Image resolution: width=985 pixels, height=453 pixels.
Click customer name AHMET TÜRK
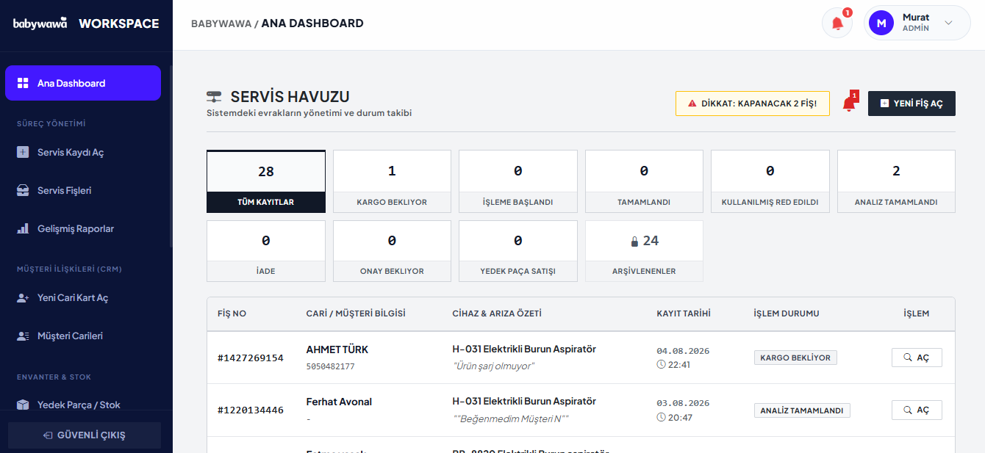point(337,349)
